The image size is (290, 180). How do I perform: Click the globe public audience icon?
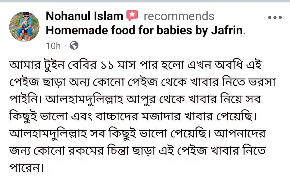(x=74, y=46)
